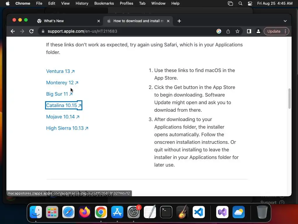Reload the Apple support page
Screen dimensions: 298x224
point(31,31)
